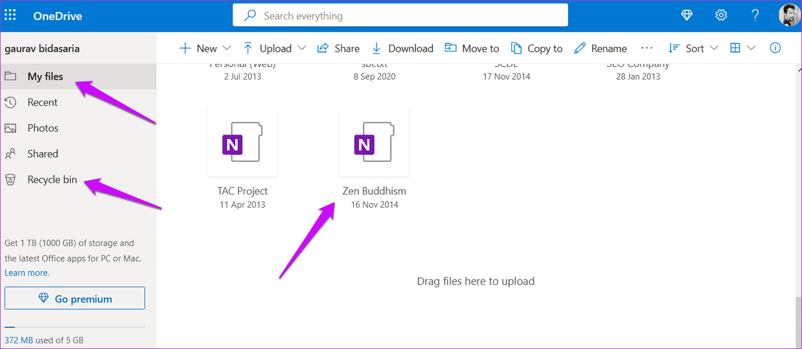
Task: Click the 11 Apr 2013 date text
Action: tap(243, 205)
